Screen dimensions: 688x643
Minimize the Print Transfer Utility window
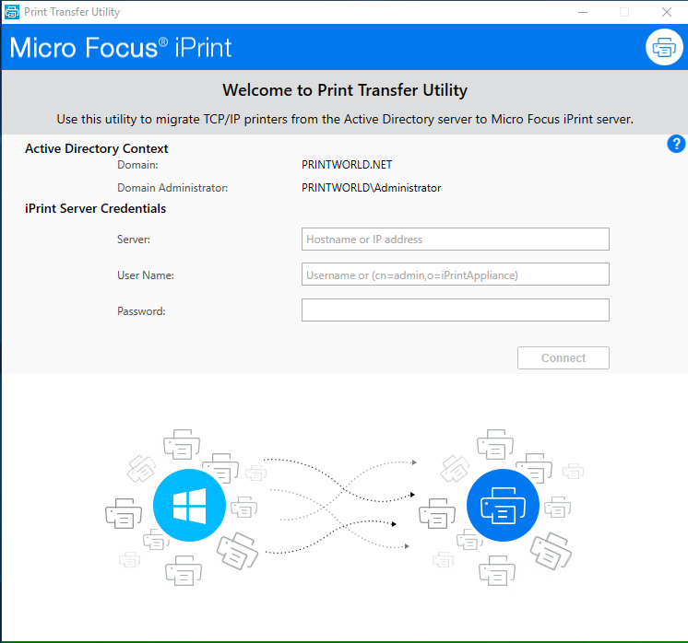[x=582, y=12]
